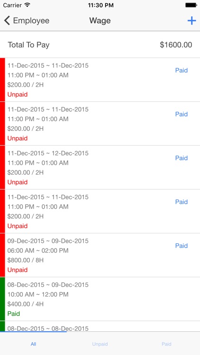
Task: Mark the 11-Dec ~ 12-Dec entry as Paid
Action: tap(182, 158)
